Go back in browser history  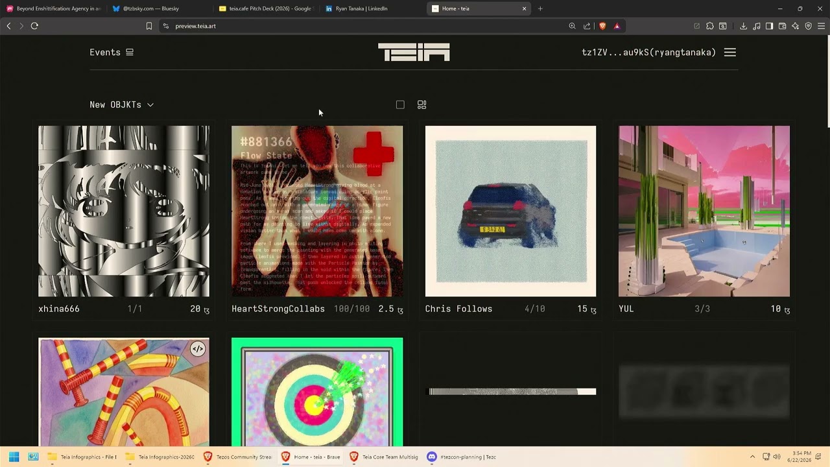(8, 26)
